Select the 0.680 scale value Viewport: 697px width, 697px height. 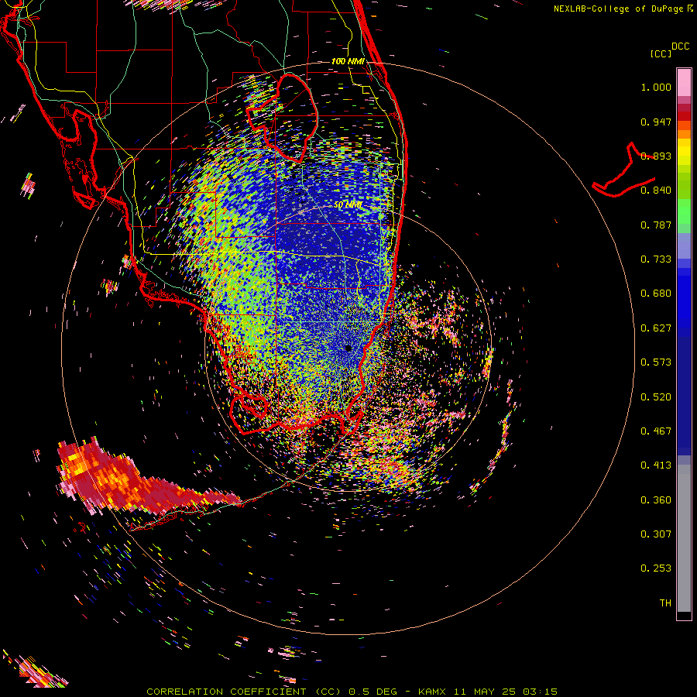coord(656,294)
